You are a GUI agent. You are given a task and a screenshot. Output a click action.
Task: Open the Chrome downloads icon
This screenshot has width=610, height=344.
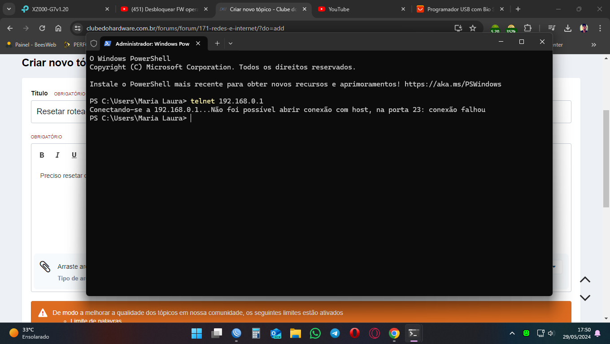coord(568,28)
